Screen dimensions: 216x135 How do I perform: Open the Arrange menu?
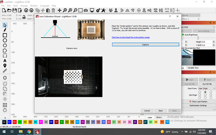click(x=24, y=6)
